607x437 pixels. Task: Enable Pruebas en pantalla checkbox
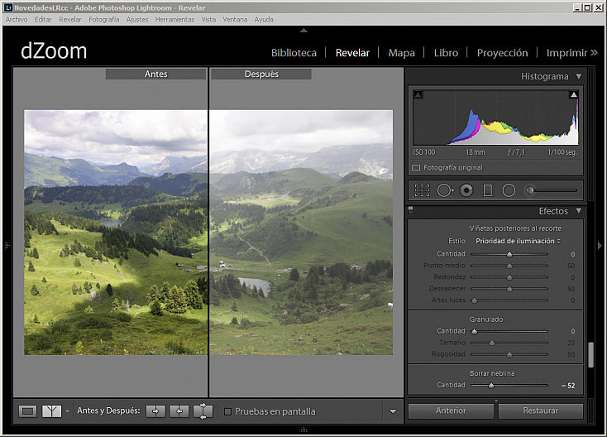click(x=227, y=411)
